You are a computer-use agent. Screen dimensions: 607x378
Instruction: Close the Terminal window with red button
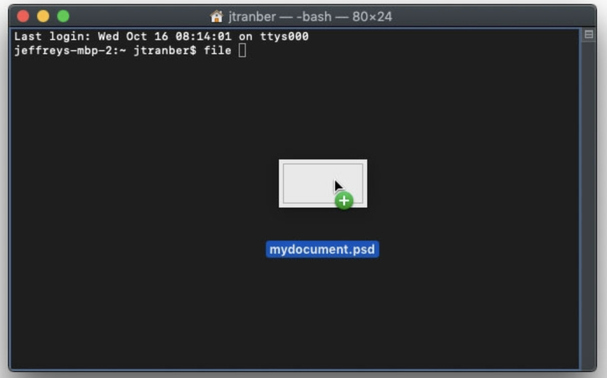pos(23,17)
